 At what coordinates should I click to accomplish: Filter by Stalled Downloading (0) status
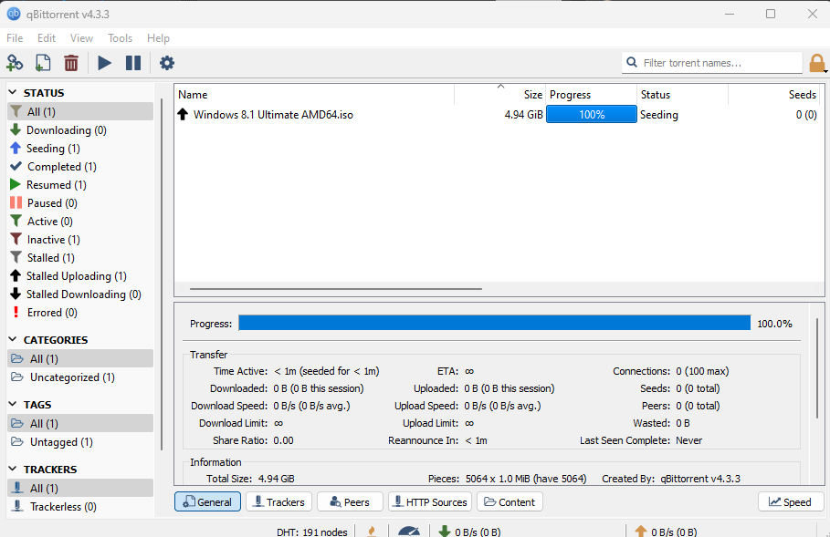80,294
